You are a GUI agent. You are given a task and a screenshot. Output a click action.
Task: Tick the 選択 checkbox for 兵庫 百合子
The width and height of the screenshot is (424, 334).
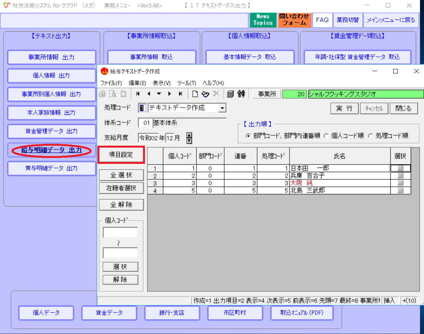click(401, 176)
